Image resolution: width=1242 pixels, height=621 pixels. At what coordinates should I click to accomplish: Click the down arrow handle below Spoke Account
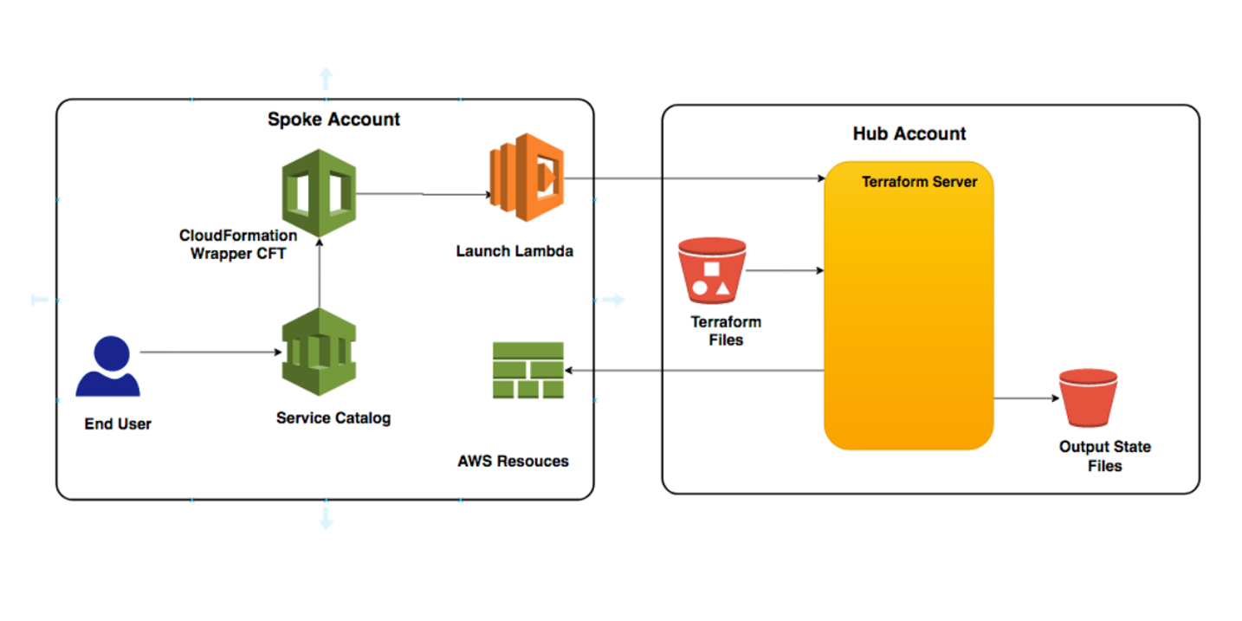coord(326,518)
